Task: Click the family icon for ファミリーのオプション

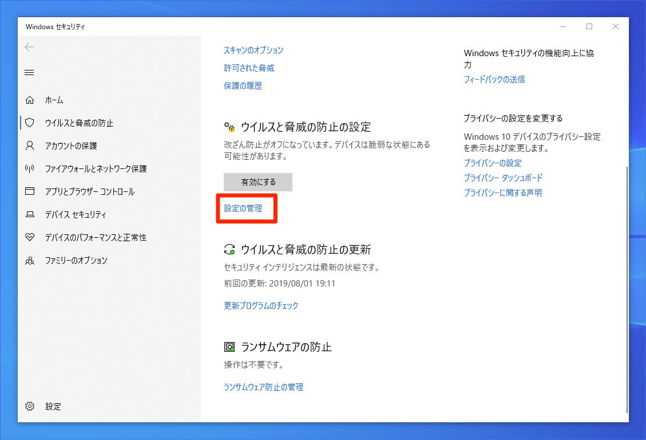Action: 30,261
